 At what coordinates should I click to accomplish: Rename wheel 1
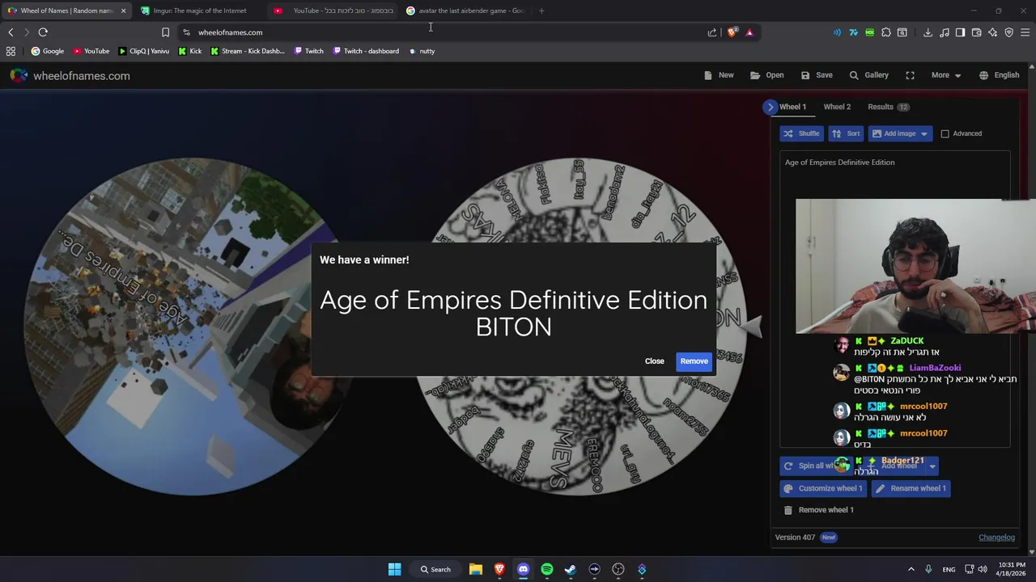pos(911,488)
